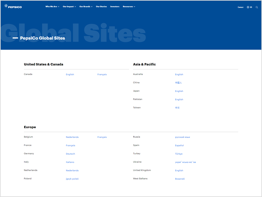
Task: Open the Turkey Türkçe site
Action: [x=178, y=154]
